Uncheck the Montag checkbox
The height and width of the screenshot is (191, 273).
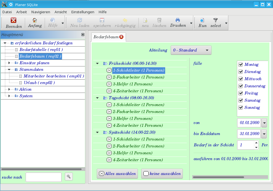(x=240, y=64)
